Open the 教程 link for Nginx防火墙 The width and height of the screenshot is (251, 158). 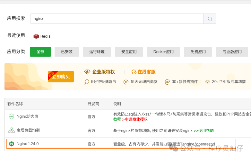pos(117,119)
